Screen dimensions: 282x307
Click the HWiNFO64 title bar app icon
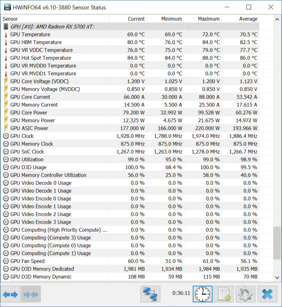pyautogui.click(x=7, y=7)
